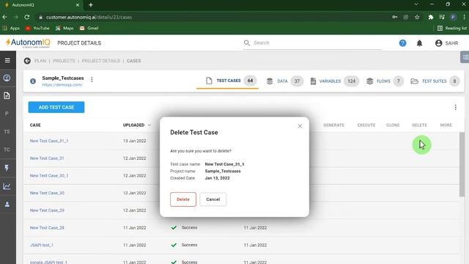Open the notifications bell

pyautogui.click(x=419, y=43)
